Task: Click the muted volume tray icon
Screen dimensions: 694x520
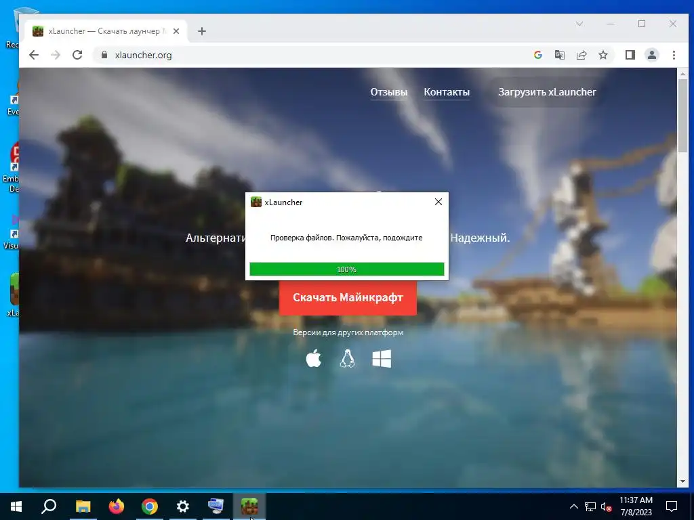Action: pyautogui.click(x=606, y=506)
